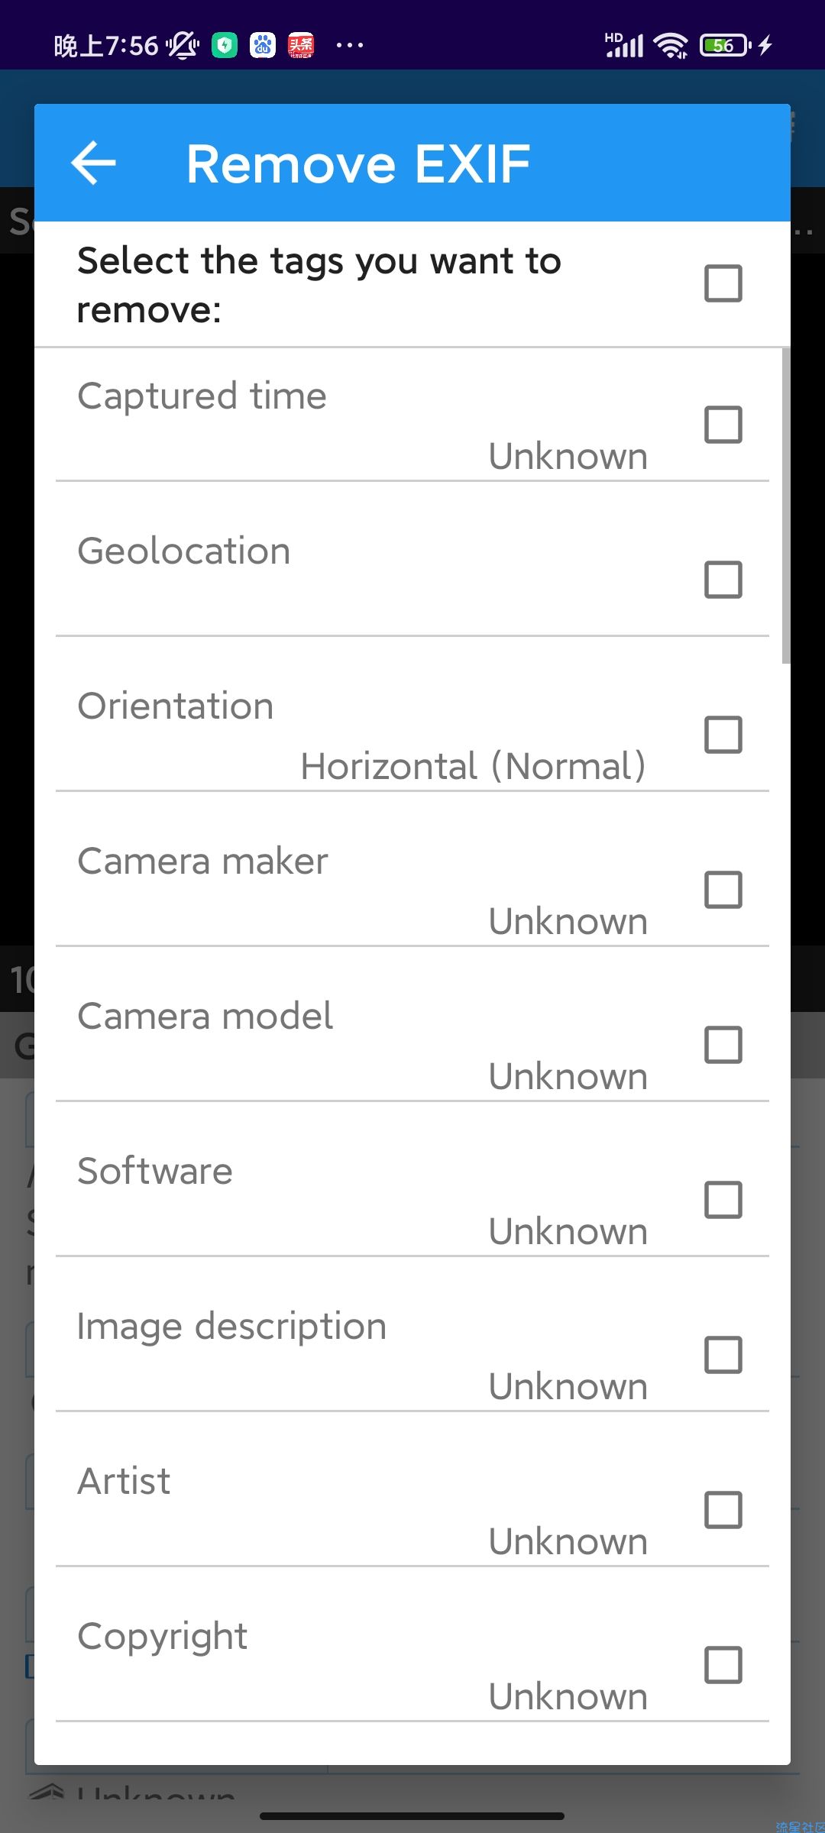Check the Camera maker checkbox
This screenshot has width=825, height=1833.
(x=723, y=890)
